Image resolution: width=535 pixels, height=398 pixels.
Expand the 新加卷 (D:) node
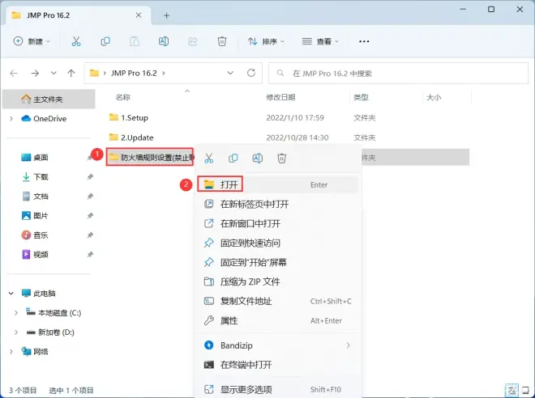[x=16, y=332]
